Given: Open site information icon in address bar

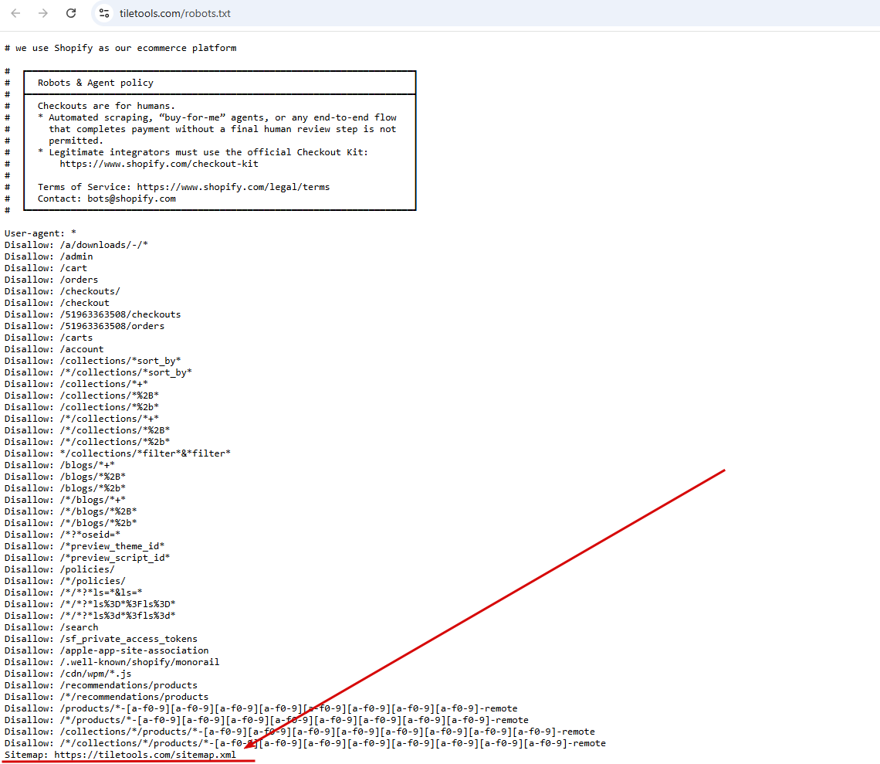Looking at the screenshot, I should pyautogui.click(x=104, y=13).
